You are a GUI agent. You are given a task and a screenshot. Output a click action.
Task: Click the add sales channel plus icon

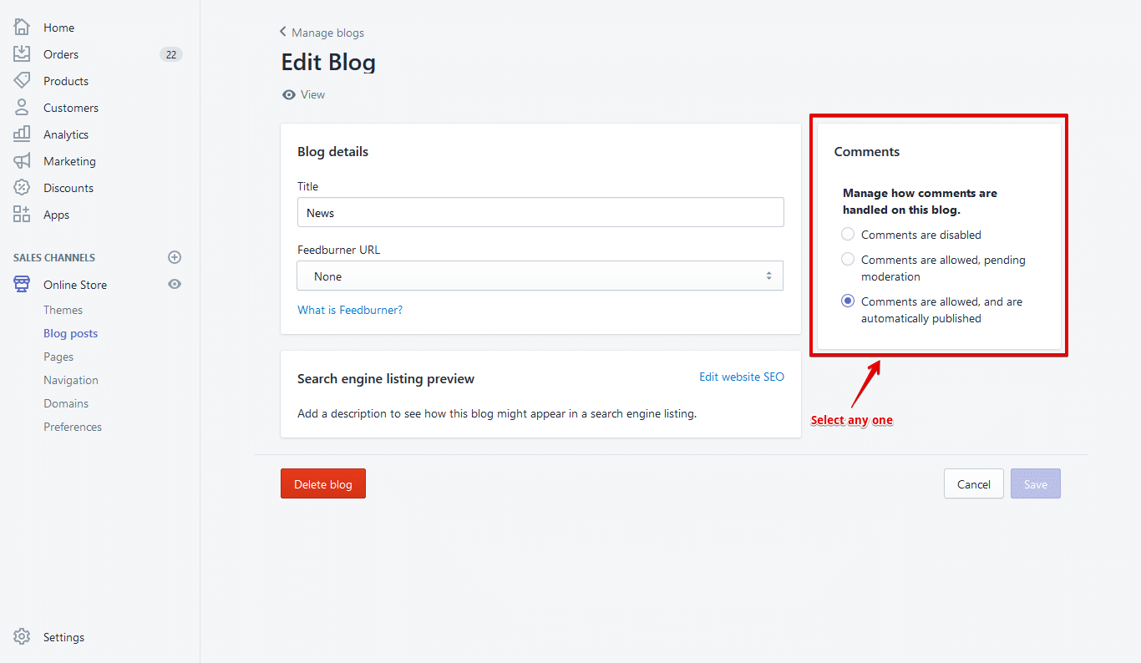point(175,257)
